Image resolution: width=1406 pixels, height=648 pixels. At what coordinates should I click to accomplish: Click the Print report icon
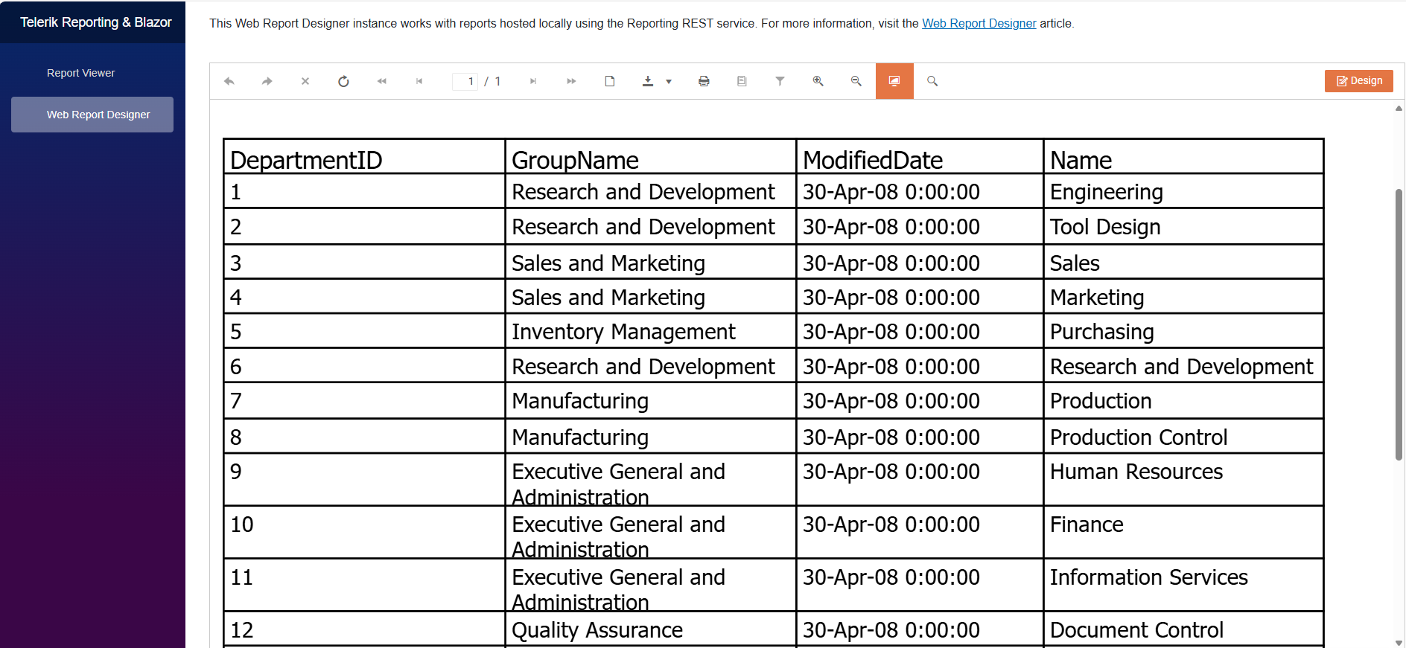click(704, 81)
